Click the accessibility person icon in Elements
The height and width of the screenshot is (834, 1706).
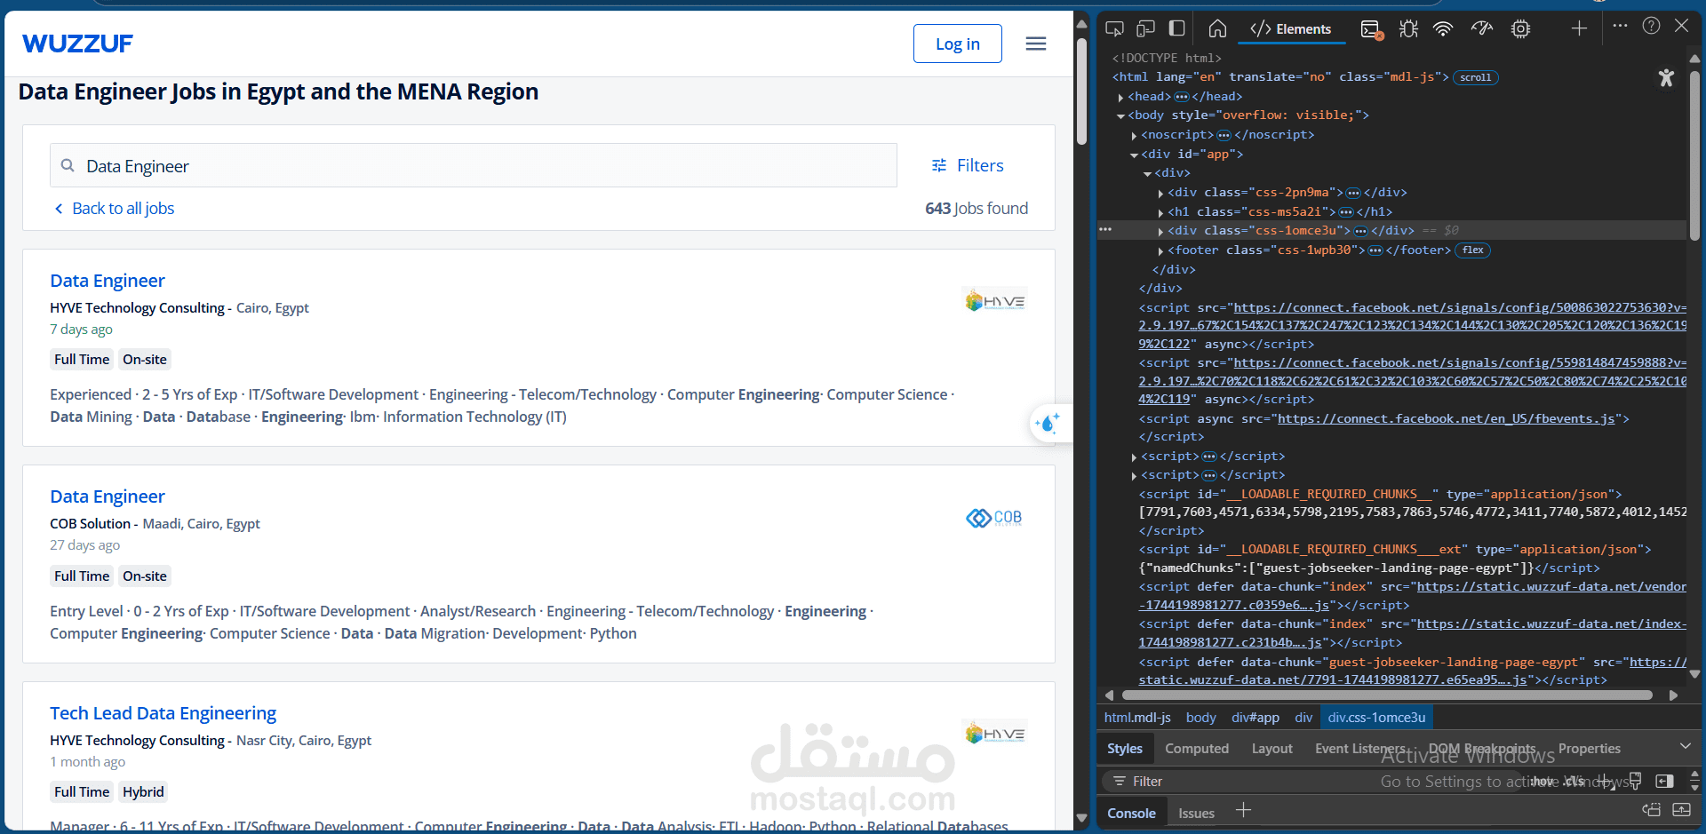pos(1666,78)
